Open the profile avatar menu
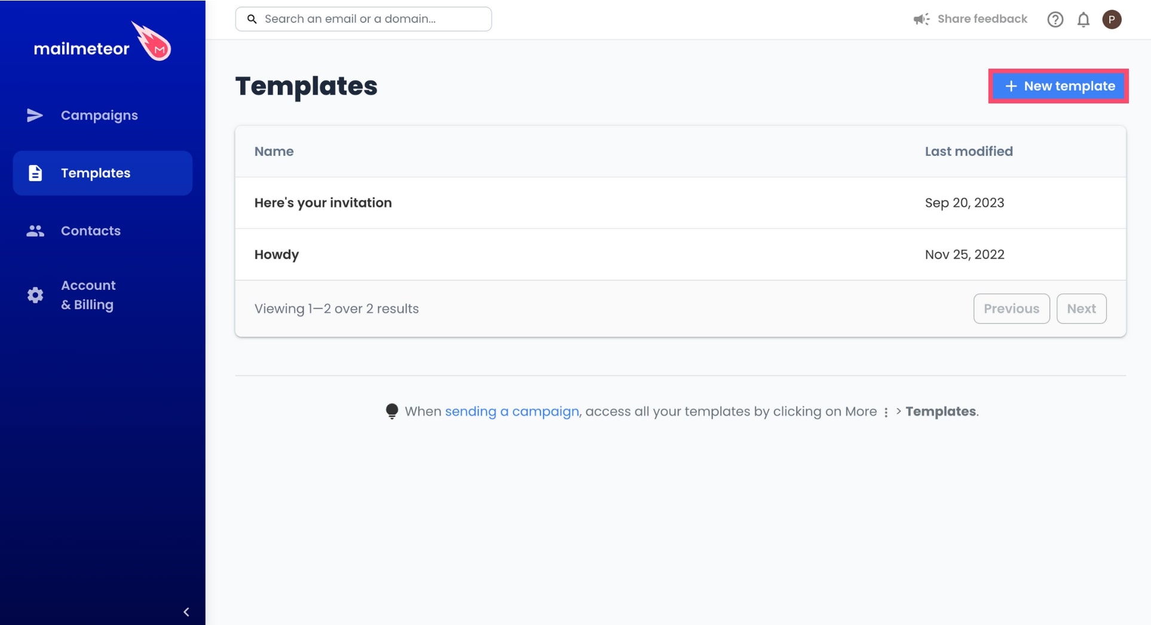This screenshot has width=1151, height=625. tap(1112, 19)
